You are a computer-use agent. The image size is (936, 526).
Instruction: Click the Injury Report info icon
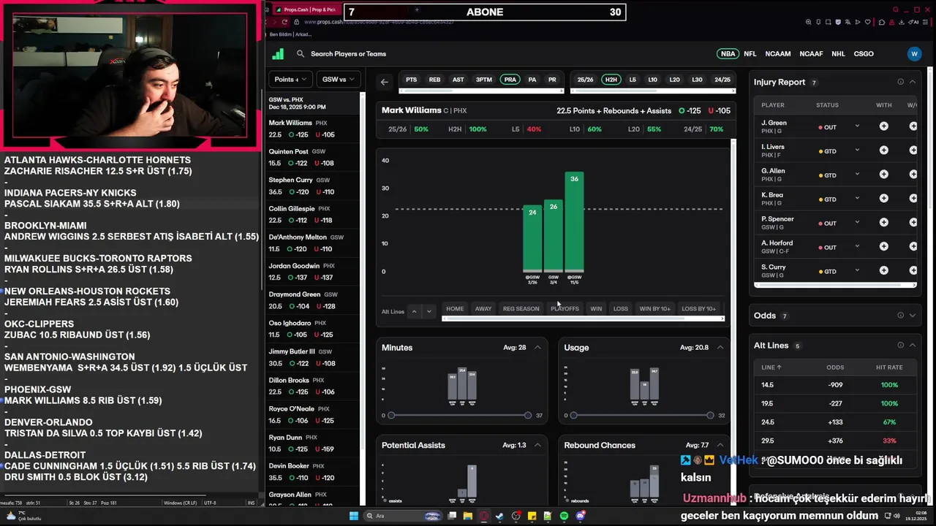(900, 82)
